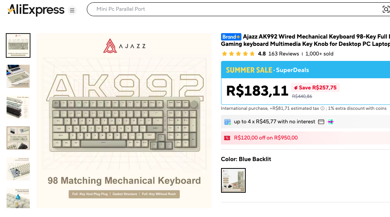
Task: Show the second thumbnail with laptop
Action: (x=18, y=76)
